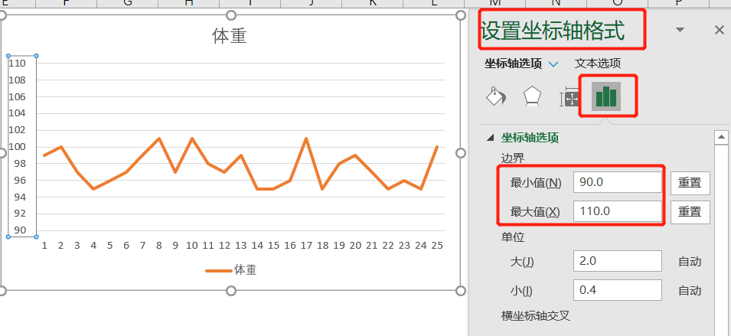This screenshot has width=731, height=336.
Task: Select the chart title 体重
Action: click(229, 36)
